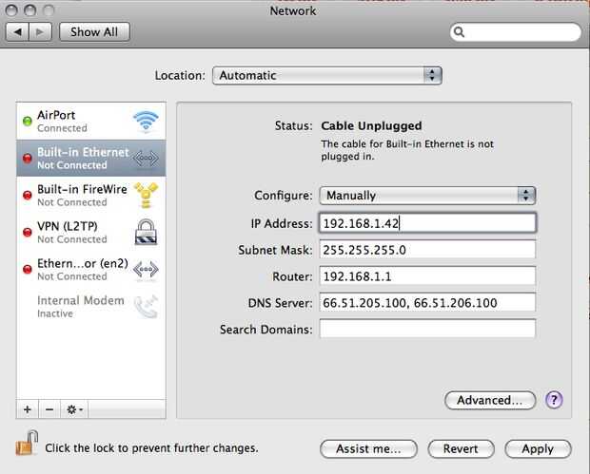Image resolution: width=590 pixels, height=474 pixels.
Task: Click the AirPort Wi-Fi icon
Action: pyautogui.click(x=145, y=121)
